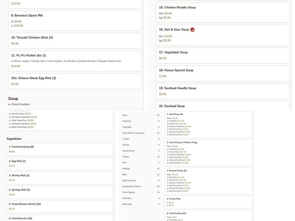
Task: Select Braised Wings (8) item
Action: coord(209,180)
